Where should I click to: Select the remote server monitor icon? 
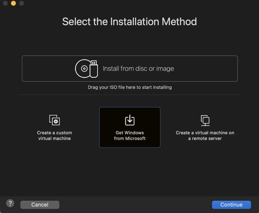[205, 120]
